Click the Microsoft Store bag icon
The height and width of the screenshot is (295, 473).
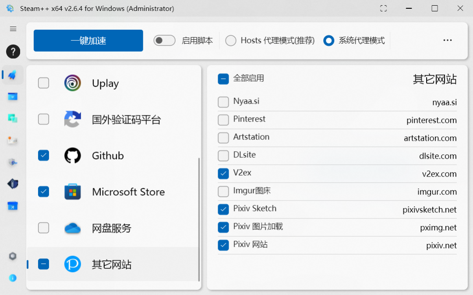click(72, 192)
